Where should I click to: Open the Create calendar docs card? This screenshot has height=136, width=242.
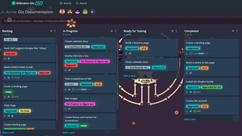(89, 44)
